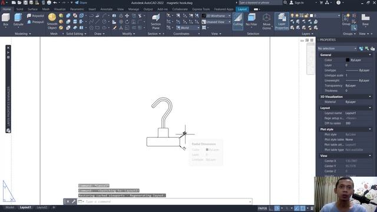Open Layer Properties manager
The height and width of the screenshot is (212, 377).
click(282, 21)
